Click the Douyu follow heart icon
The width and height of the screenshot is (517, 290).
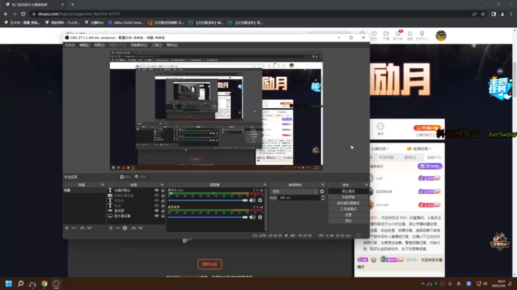click(x=374, y=34)
